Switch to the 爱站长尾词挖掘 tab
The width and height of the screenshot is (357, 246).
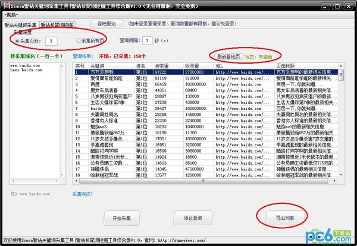pos(57,25)
